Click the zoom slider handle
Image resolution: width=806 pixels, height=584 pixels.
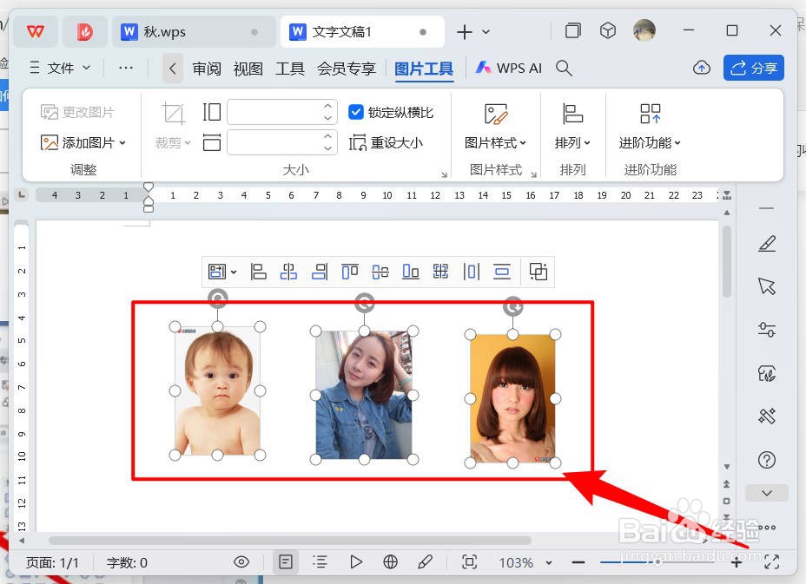pos(657,562)
